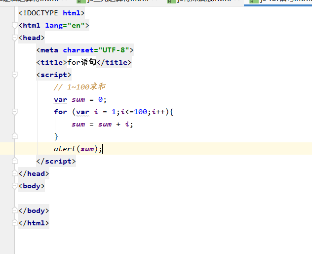
Task: Click the opening <head> tag
Action: pyautogui.click(x=32, y=38)
